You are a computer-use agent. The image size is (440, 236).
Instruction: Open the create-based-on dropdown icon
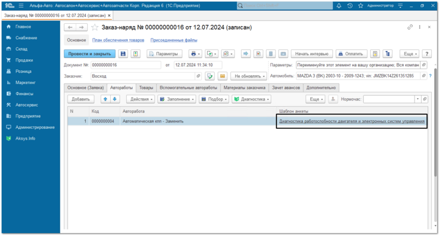(211, 54)
